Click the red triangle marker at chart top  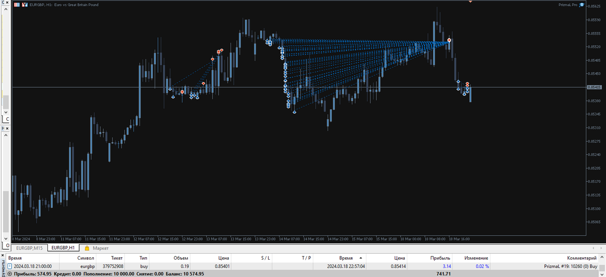[x=470, y=1]
